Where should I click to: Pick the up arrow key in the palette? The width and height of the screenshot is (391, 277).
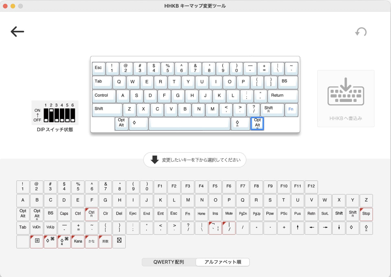297,227
